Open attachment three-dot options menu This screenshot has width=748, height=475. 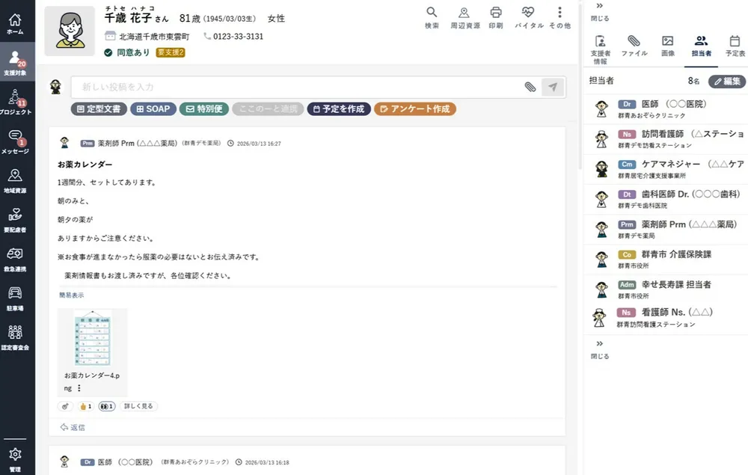click(79, 388)
